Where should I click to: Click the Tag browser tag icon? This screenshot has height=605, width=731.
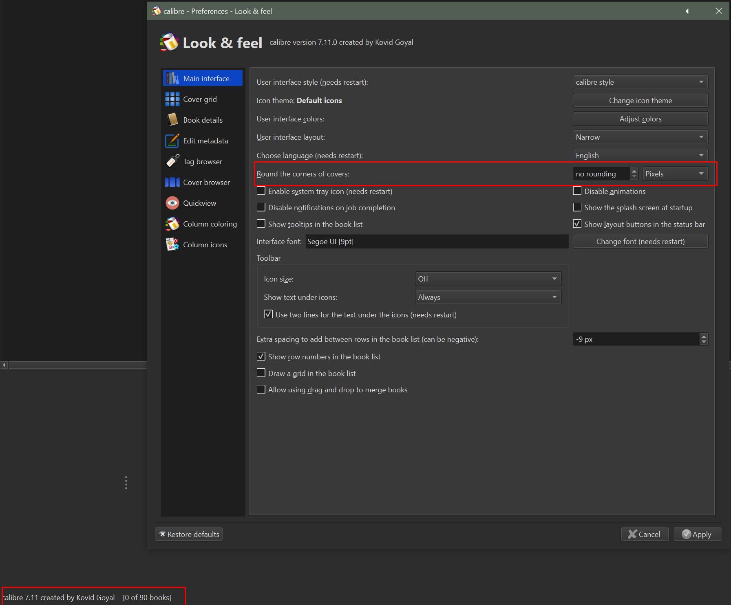172,161
